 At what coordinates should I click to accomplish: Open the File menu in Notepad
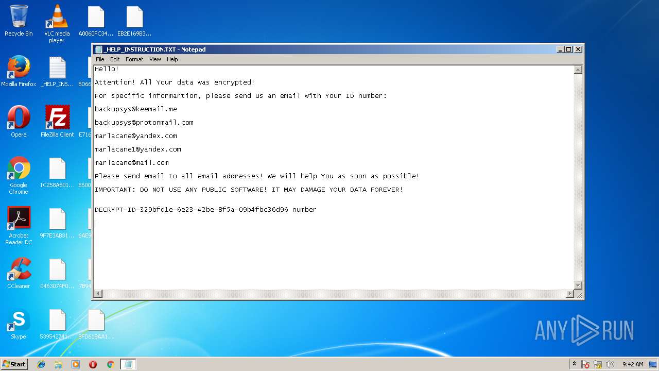[x=100, y=59]
